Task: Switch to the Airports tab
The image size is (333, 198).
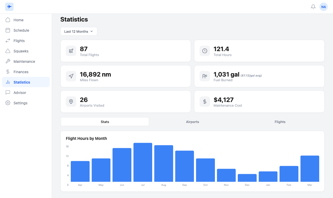Action: tap(192, 121)
